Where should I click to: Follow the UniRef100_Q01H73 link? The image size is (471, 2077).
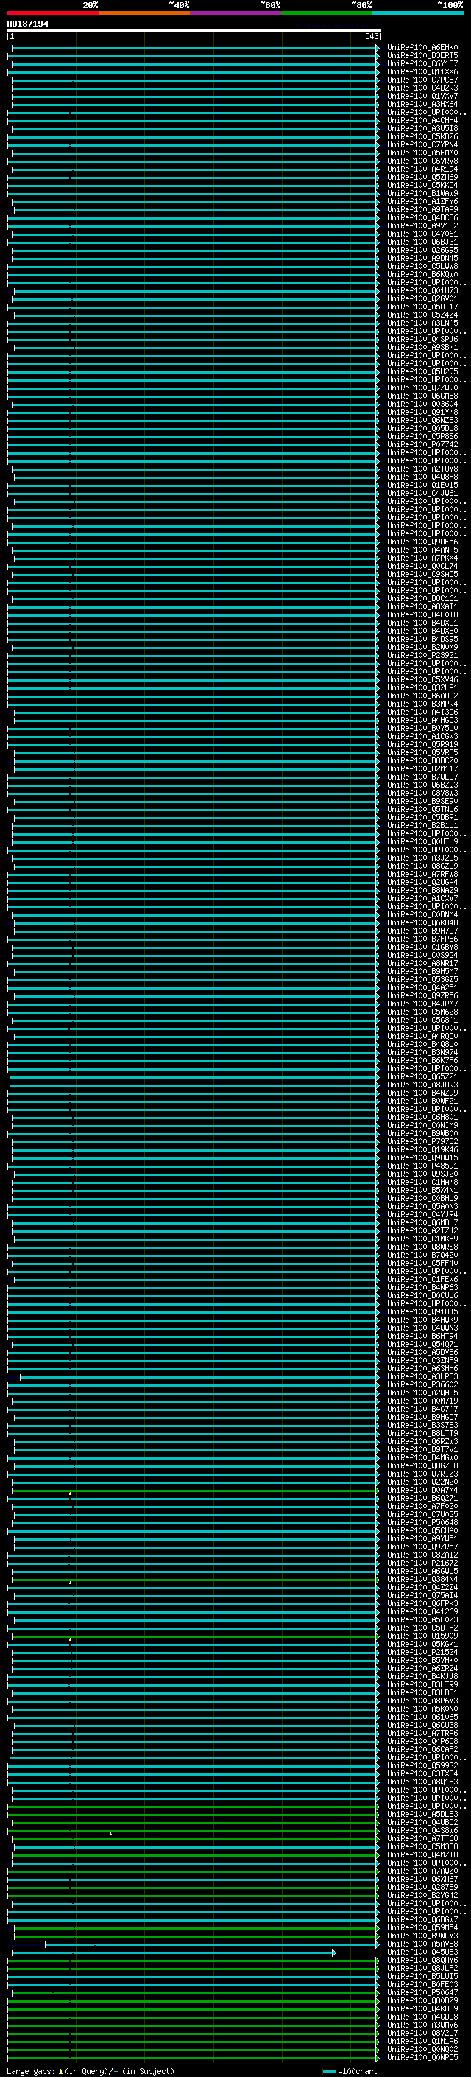coord(422,290)
